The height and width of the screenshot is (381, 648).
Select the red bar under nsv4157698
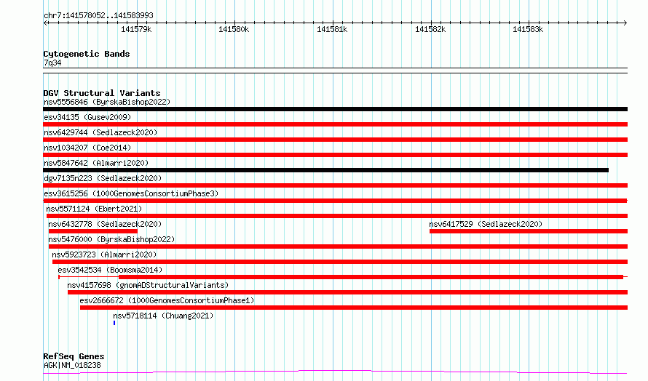(x=347, y=292)
